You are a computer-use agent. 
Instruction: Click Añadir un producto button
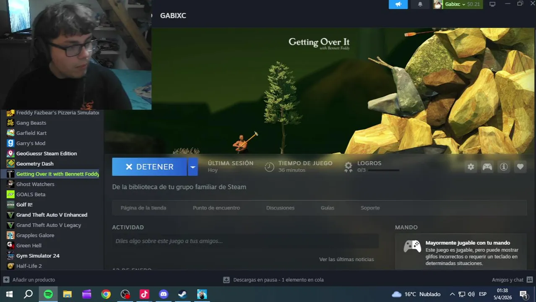(29, 280)
